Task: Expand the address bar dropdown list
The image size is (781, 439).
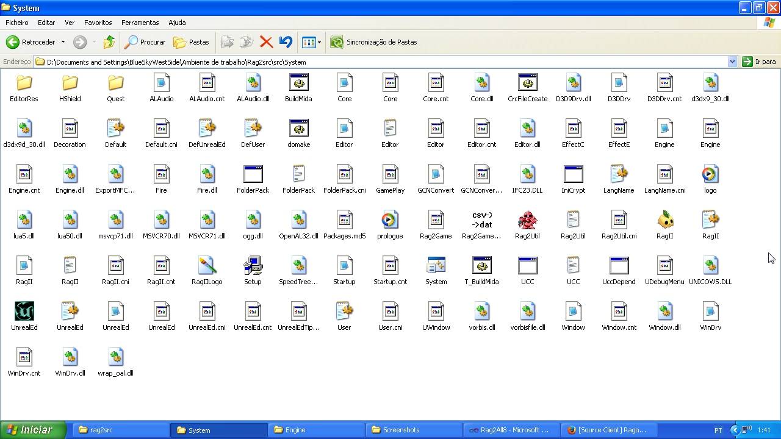Action: tap(732, 62)
